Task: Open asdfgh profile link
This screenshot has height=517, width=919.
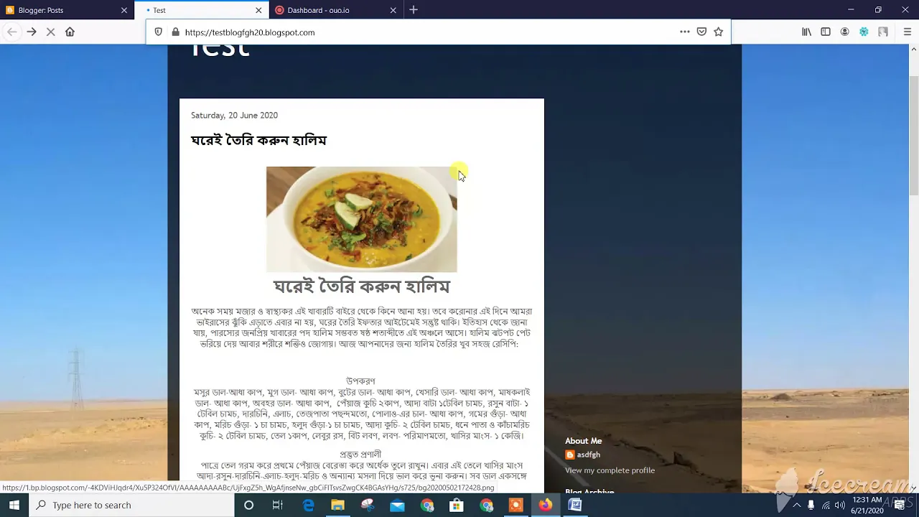Action: (588, 455)
